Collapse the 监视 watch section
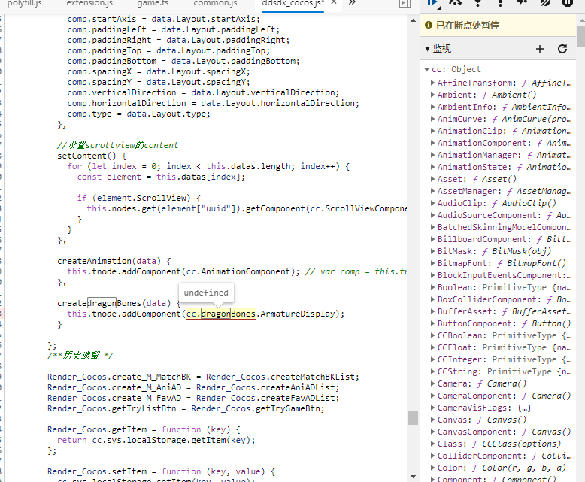This screenshot has height=482, width=585. click(x=428, y=49)
